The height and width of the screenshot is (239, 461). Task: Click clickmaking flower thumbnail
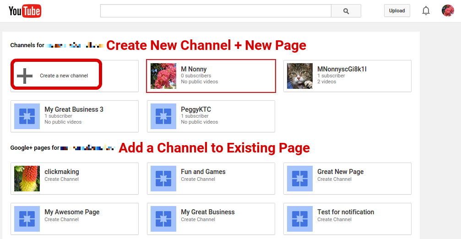pos(27,179)
